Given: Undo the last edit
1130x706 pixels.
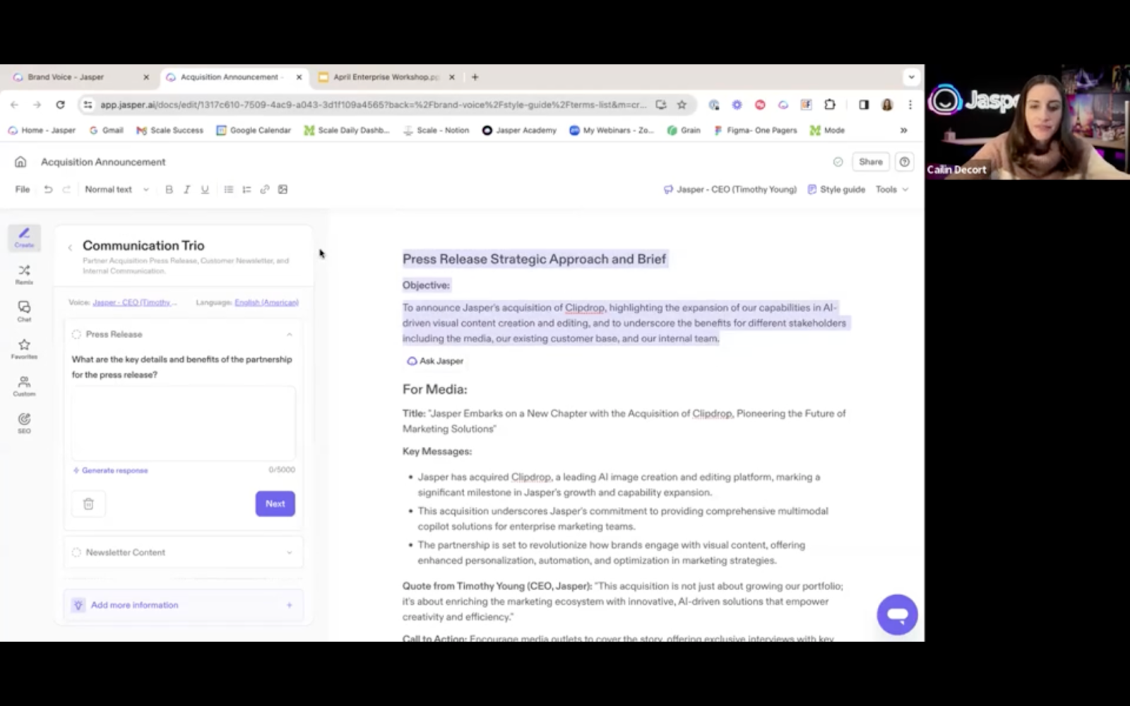Looking at the screenshot, I should (x=48, y=189).
